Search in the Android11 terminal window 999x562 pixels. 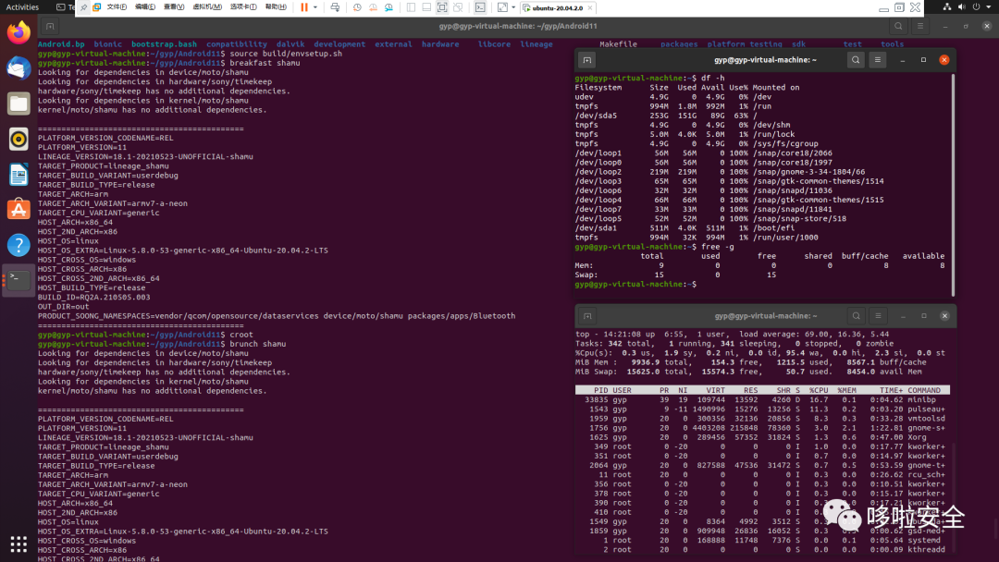pyautogui.click(x=898, y=26)
